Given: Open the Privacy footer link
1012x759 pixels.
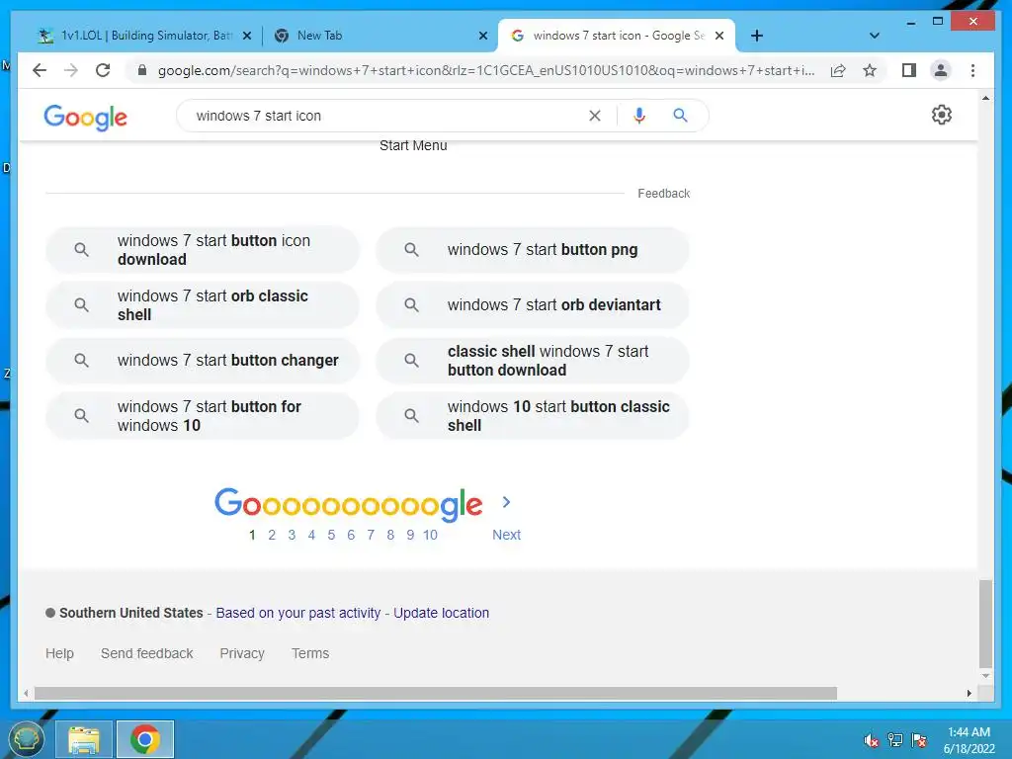Looking at the screenshot, I should point(242,654).
